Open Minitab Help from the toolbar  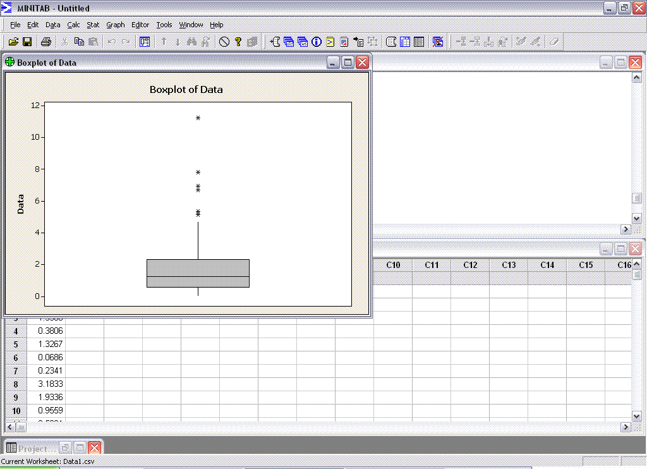pyautogui.click(x=238, y=41)
